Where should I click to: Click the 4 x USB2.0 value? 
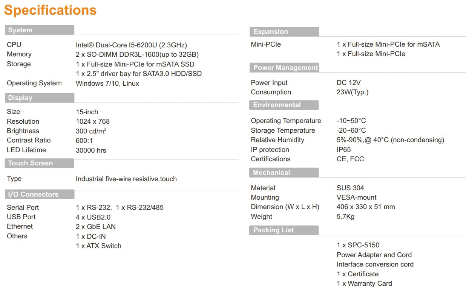point(93,217)
